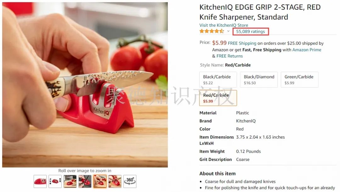Visit the KitchenIQ Store link
Screen dimensions: 340x192
coord(224,25)
